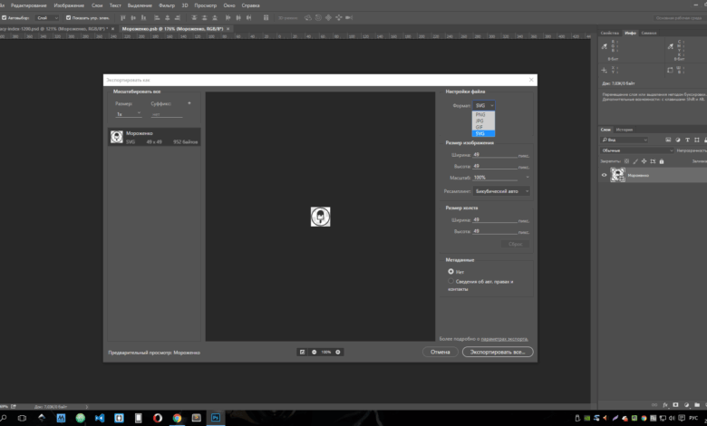
Task: Zoom in preview with plus icon
Action: pos(338,352)
